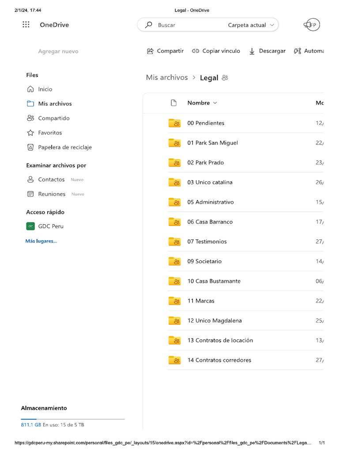Click the Compartir share icon
The image size is (339, 452).
click(x=150, y=51)
